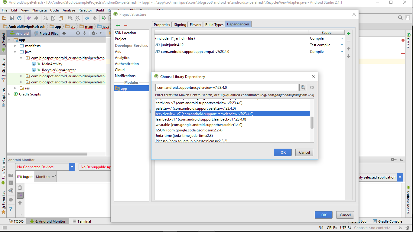Switch to the Build Types tab

[x=214, y=25]
